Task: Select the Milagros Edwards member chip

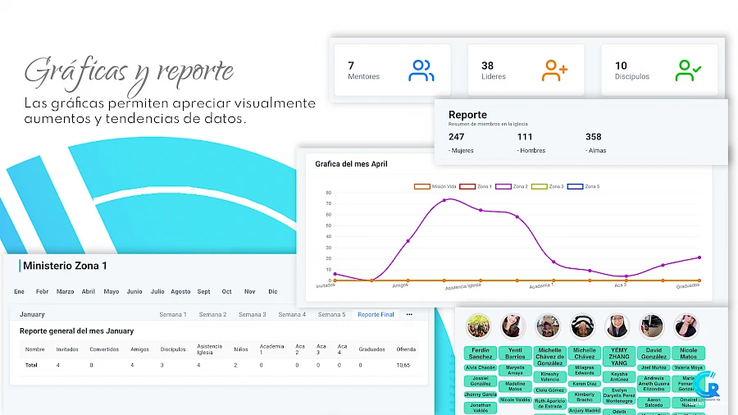Action: coord(584,370)
